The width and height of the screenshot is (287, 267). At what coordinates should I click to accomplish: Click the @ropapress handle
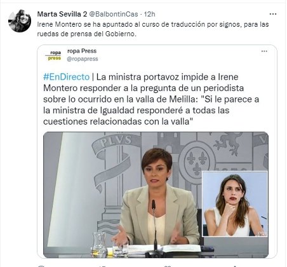83,59
